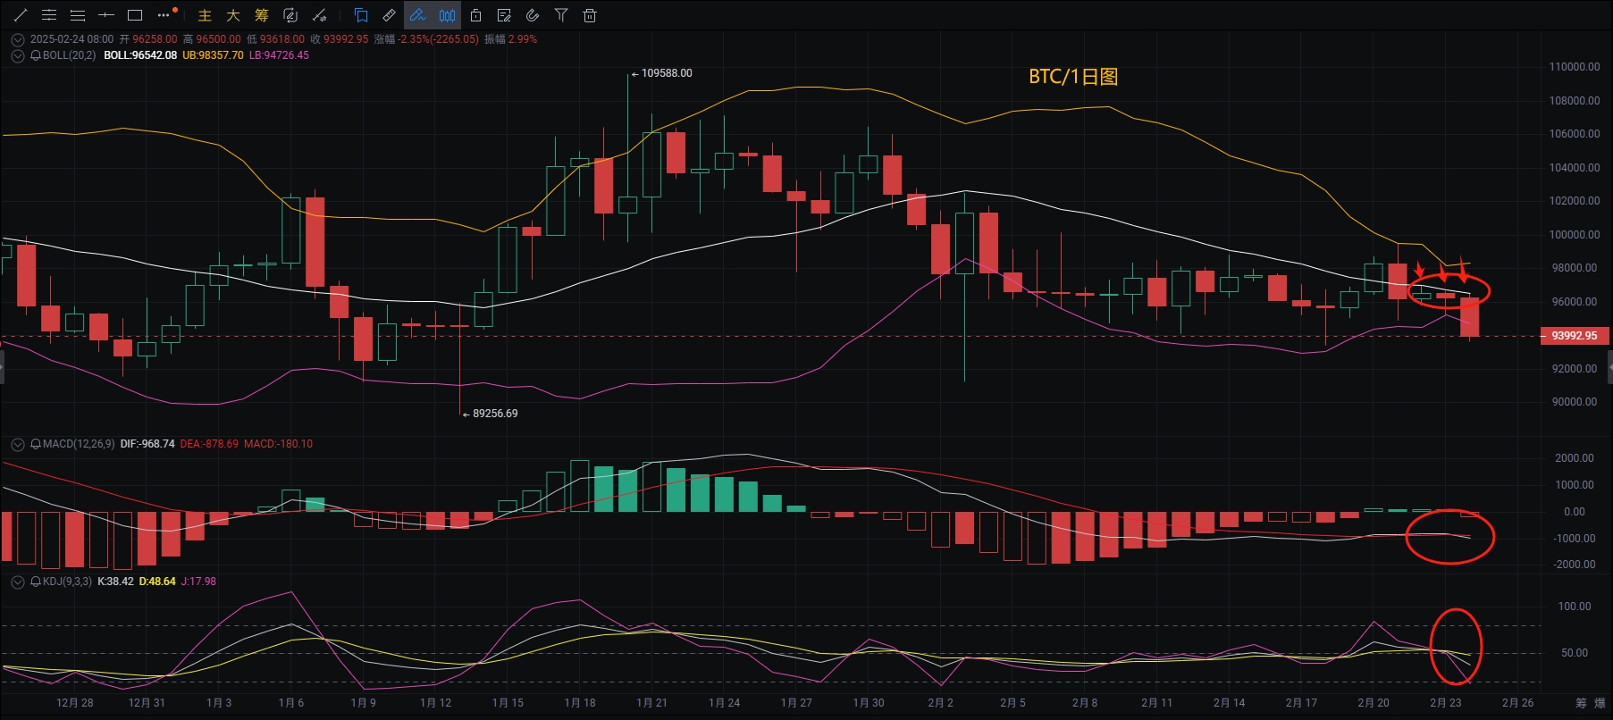
Task: Click the trash can delete drawings icon
Action: [590, 15]
